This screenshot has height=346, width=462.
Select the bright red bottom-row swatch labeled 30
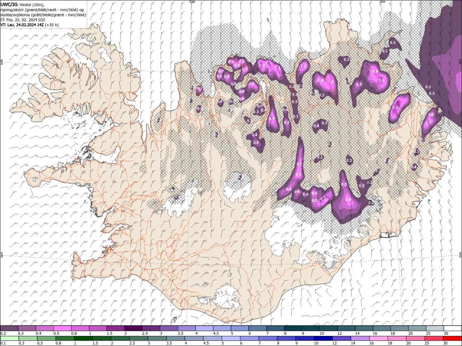(452, 338)
